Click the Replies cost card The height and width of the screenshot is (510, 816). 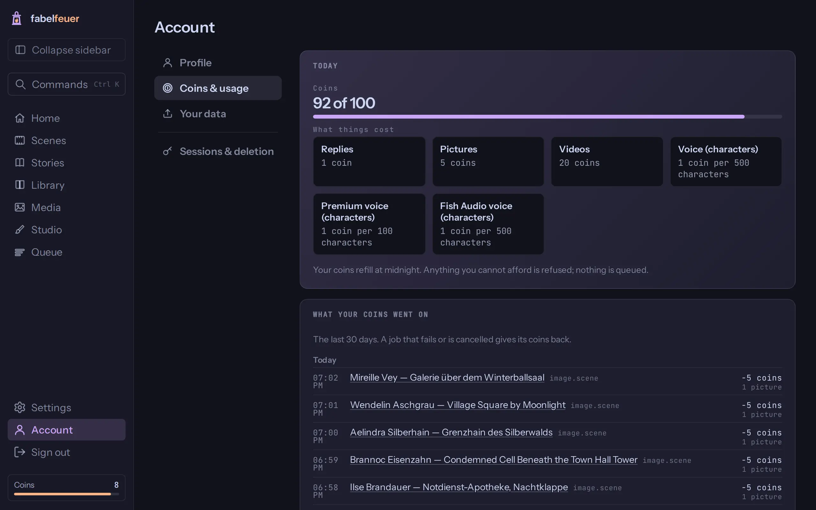tap(369, 162)
